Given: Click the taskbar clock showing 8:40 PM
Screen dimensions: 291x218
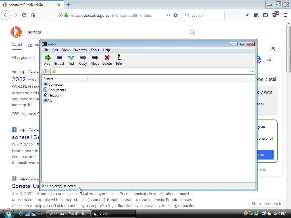Looking at the screenshot, I should point(280,214).
